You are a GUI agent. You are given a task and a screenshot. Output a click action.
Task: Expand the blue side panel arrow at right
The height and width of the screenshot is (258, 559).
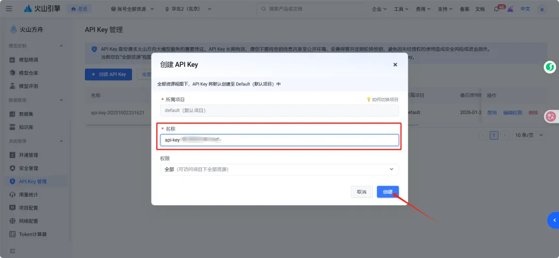pos(554,221)
